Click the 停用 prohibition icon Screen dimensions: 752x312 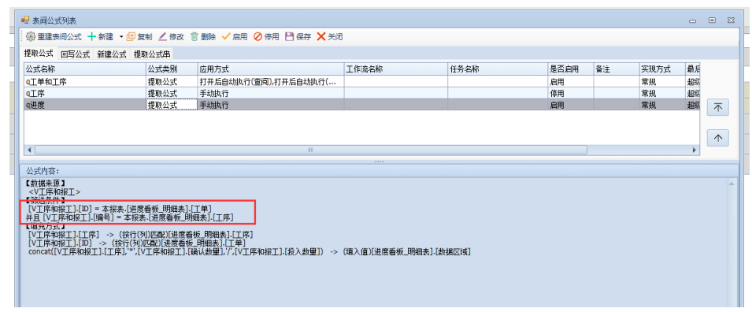[257, 36]
